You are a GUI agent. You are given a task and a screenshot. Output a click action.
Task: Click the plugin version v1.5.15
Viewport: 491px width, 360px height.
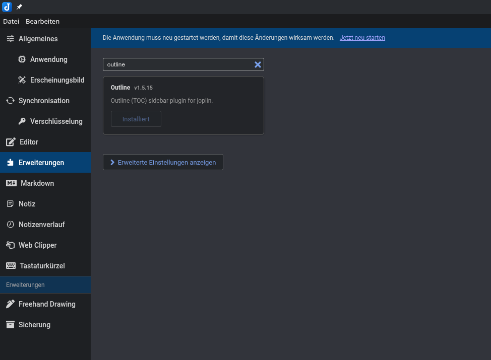(x=143, y=88)
